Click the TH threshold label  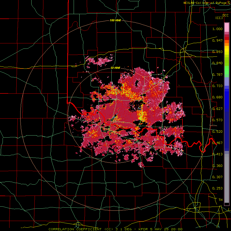click(220, 200)
